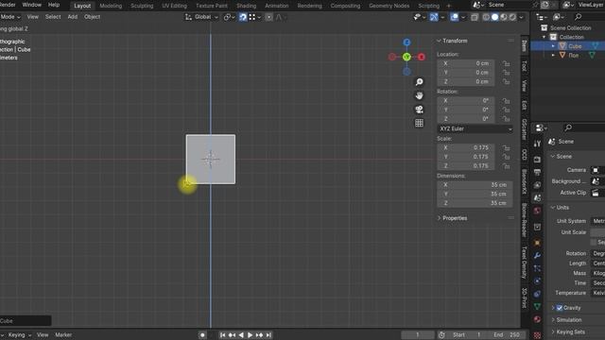The height and width of the screenshot is (340, 605).
Task: Open the XYZ Euler rotation mode dropdown
Action: 475,128
